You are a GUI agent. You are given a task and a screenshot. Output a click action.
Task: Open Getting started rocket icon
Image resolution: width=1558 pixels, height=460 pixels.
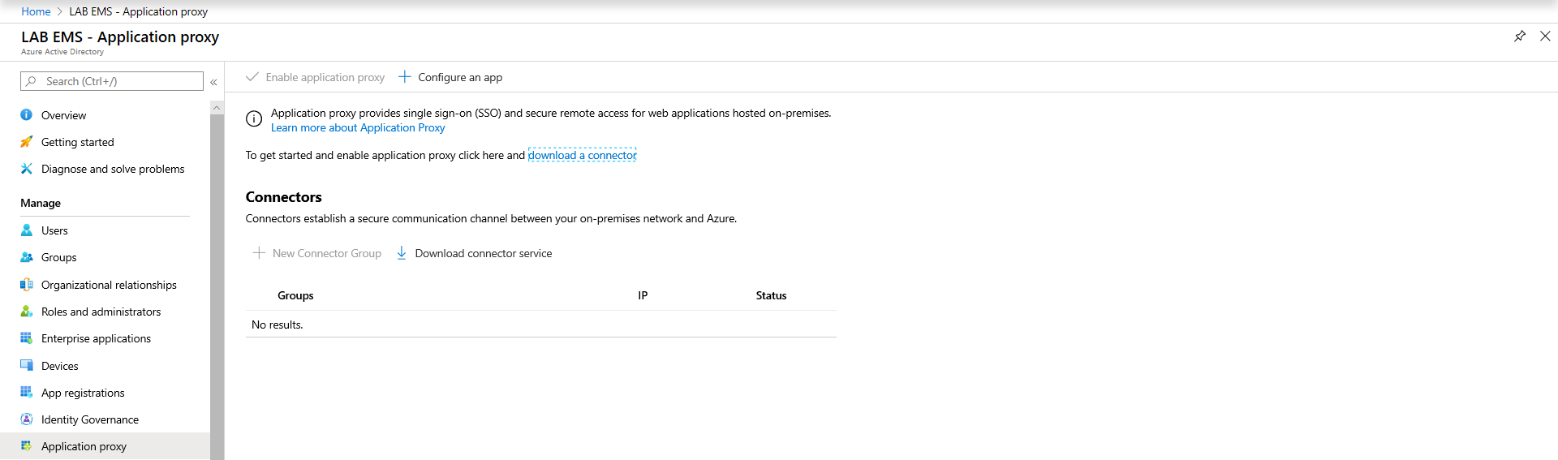[26, 142]
